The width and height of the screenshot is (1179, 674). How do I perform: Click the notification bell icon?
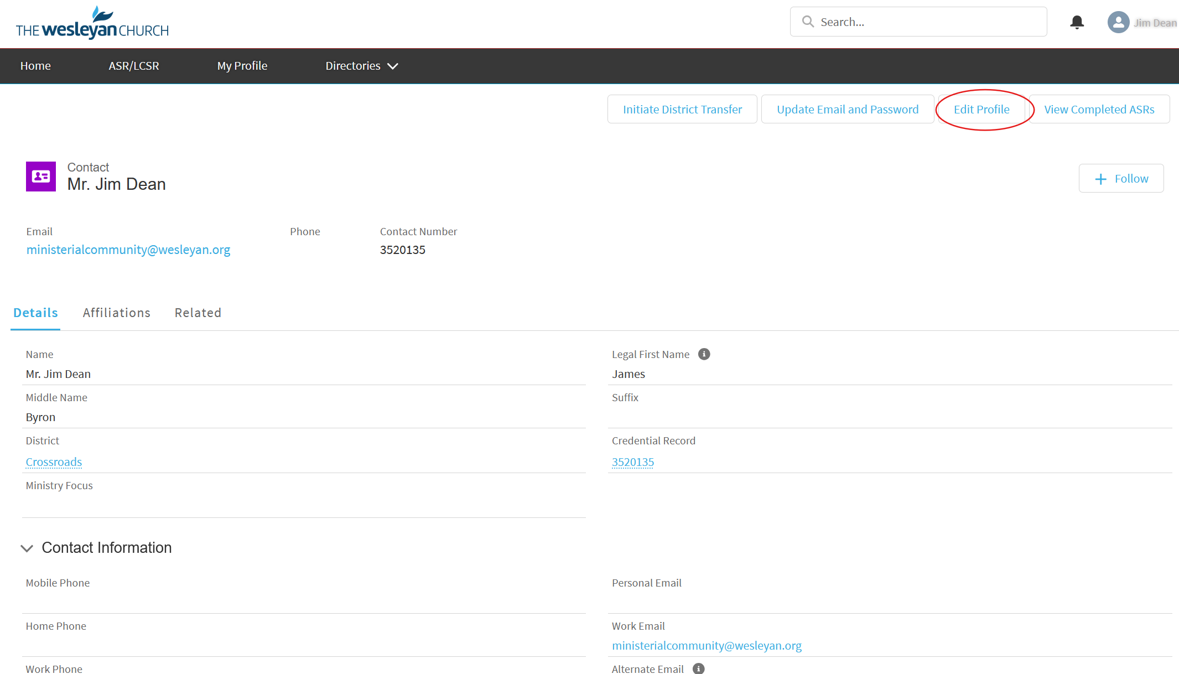pos(1077,22)
